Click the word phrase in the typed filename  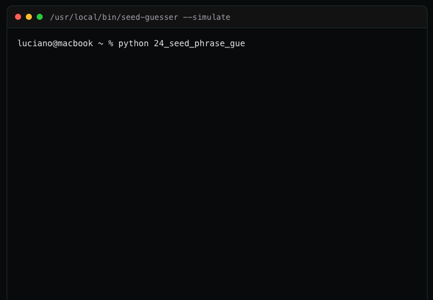tap(209, 43)
